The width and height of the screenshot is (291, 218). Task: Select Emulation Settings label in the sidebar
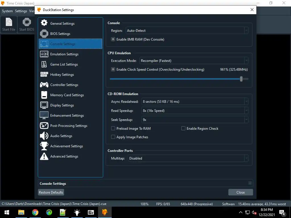64,54
